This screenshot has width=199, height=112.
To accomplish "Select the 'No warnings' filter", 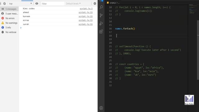I will pyautogui.click(x=9, y=23).
